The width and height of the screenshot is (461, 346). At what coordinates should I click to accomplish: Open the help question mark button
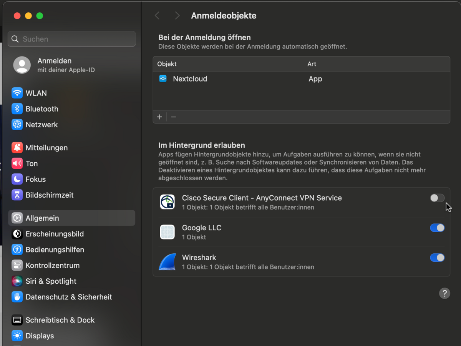click(x=444, y=293)
